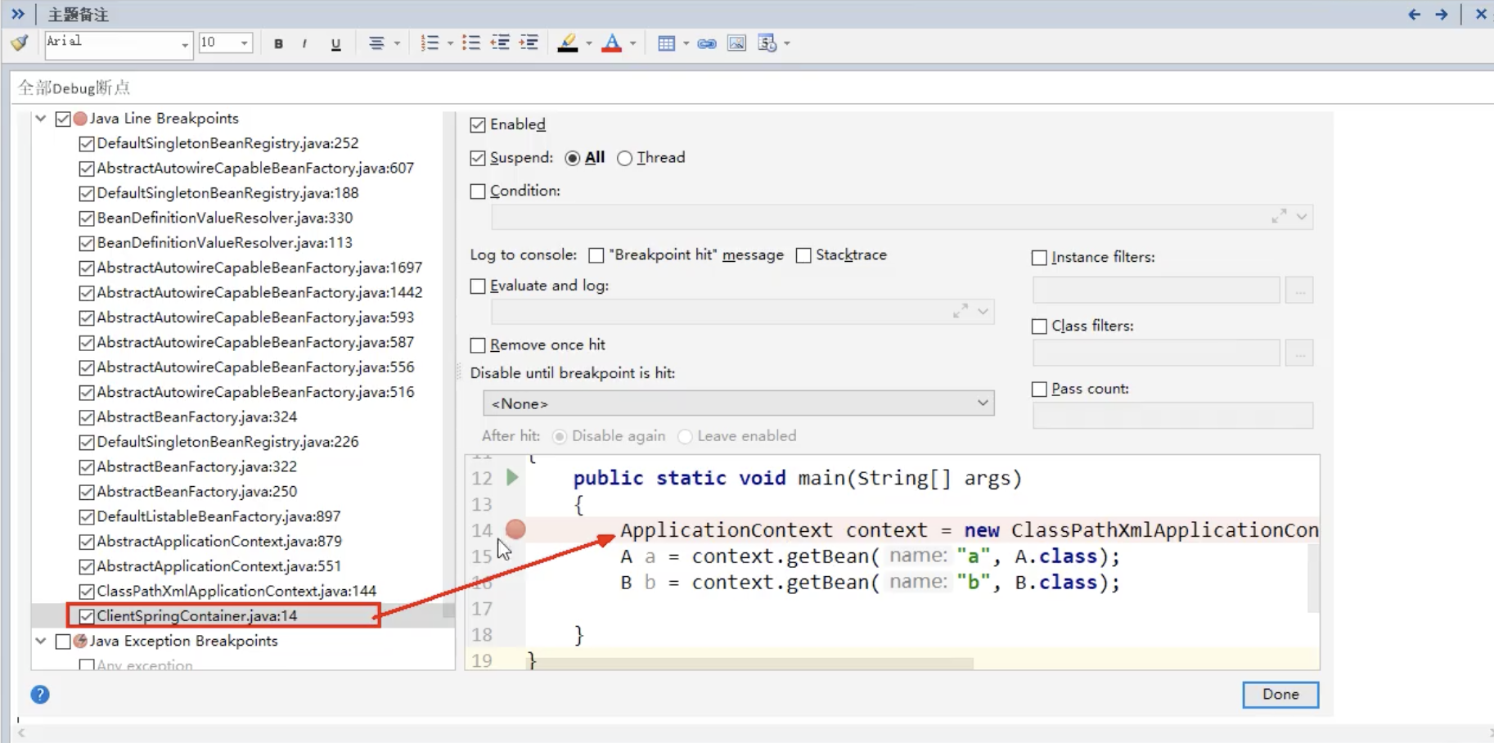Toggle italic formatting
1494x743 pixels.
coord(304,43)
